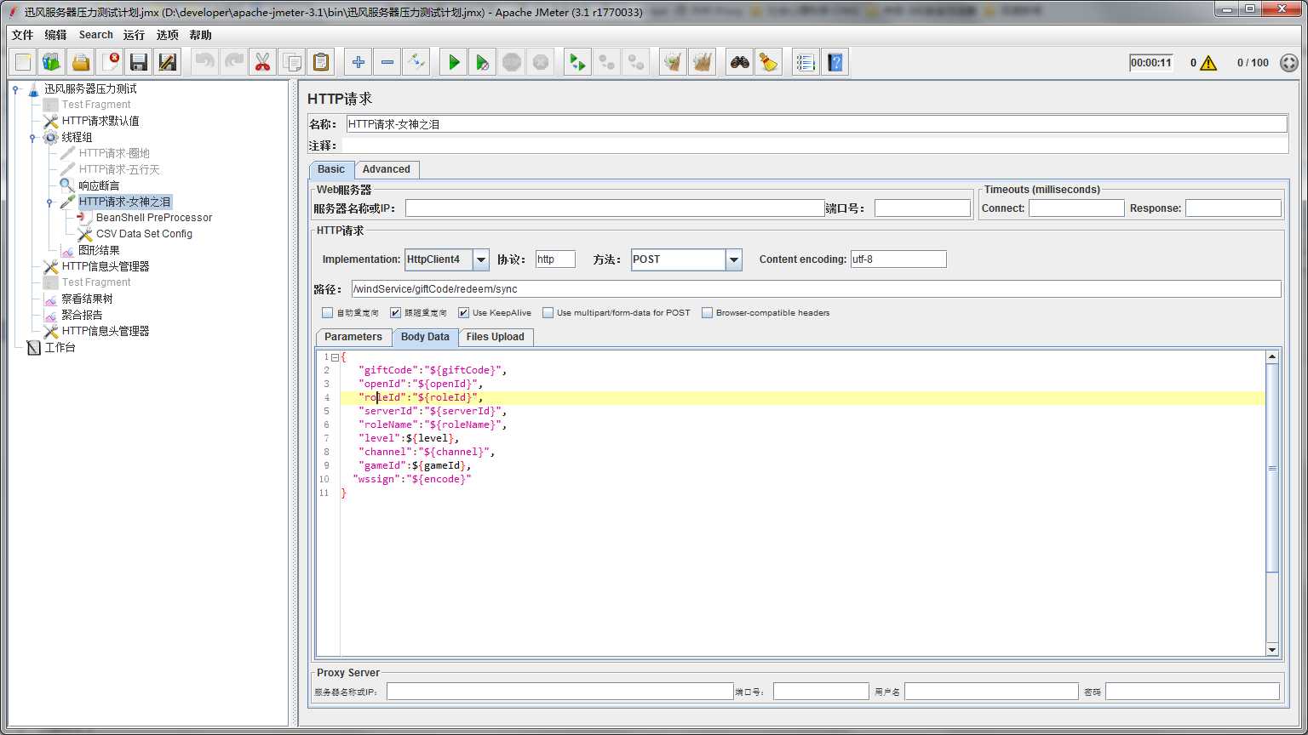Click the body data vertical scrollbar
This screenshot has width=1308, height=735.
[x=1272, y=467]
